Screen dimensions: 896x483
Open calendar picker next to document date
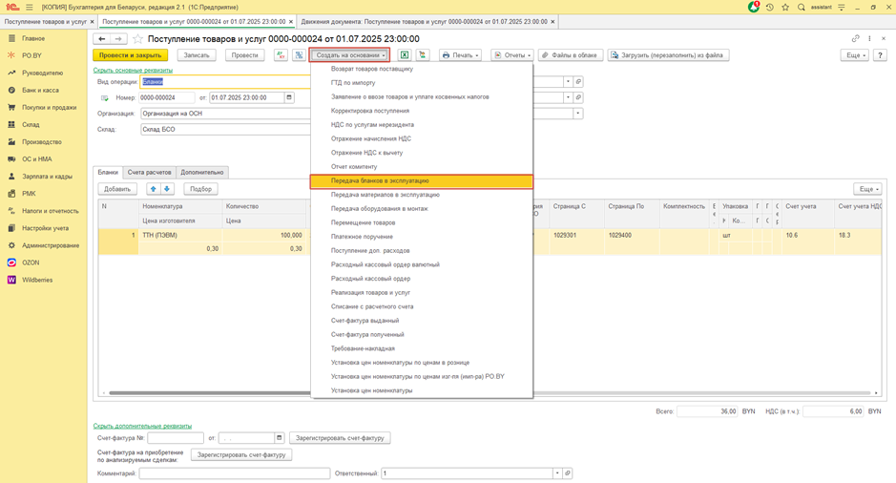click(x=289, y=97)
